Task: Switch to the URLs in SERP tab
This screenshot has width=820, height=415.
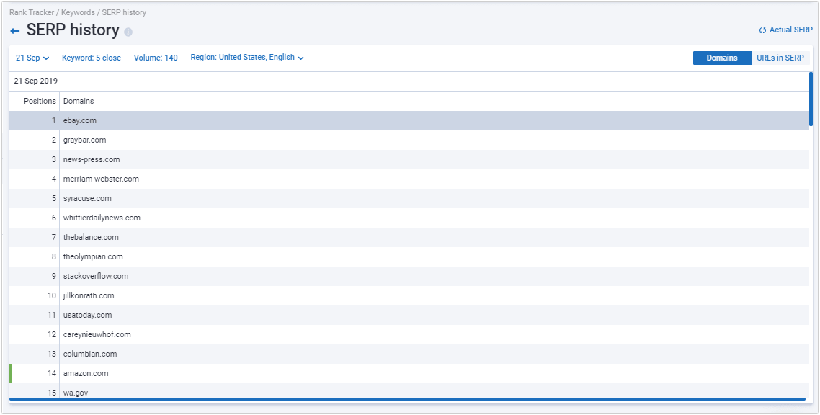Action: (780, 58)
